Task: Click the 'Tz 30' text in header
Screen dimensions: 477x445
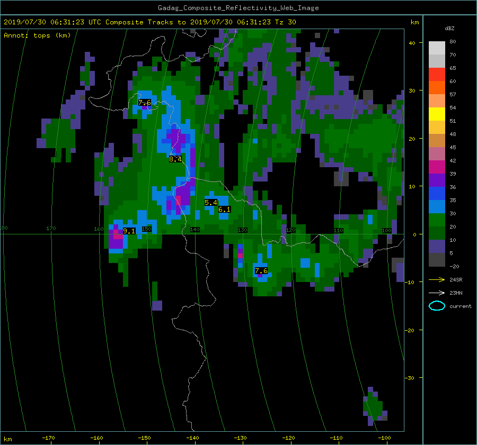Action: coord(285,22)
